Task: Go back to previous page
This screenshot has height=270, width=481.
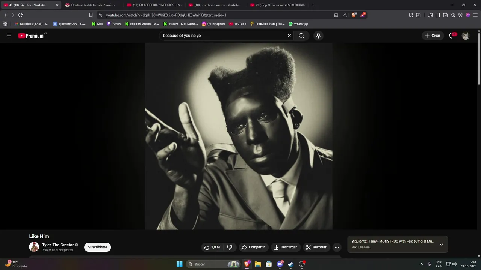Action: [x=6, y=15]
